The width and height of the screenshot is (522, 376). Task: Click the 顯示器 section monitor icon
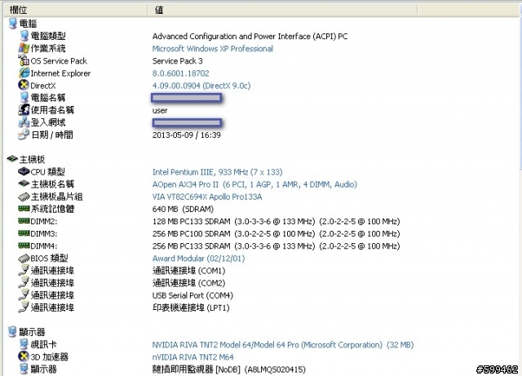13,332
